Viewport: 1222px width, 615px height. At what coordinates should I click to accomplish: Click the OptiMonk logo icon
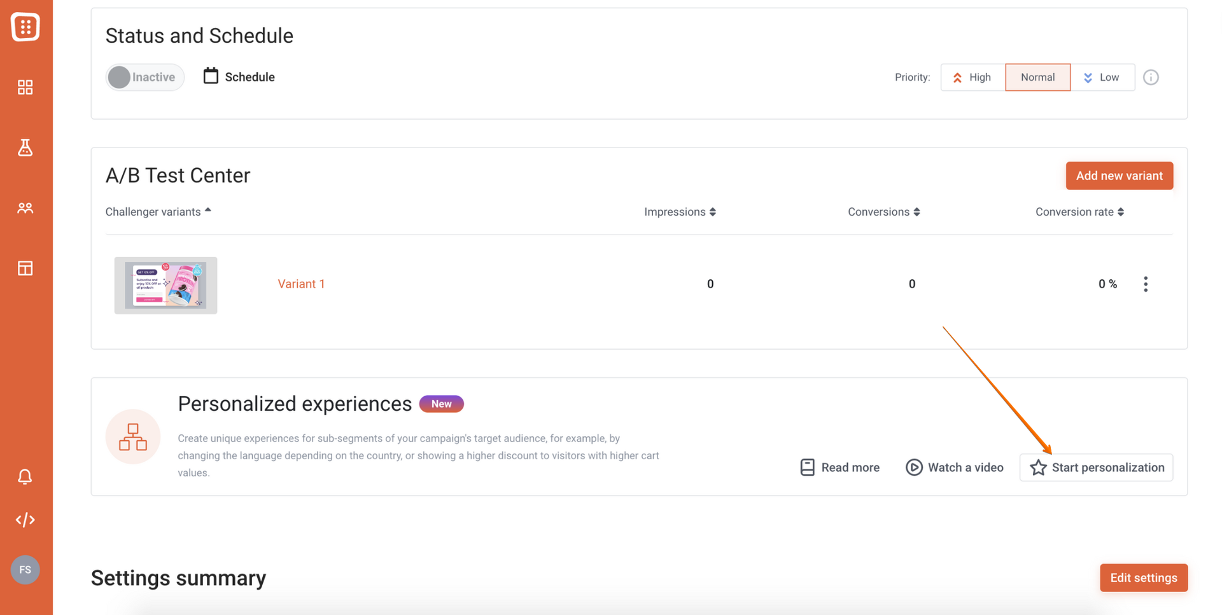pos(25,27)
